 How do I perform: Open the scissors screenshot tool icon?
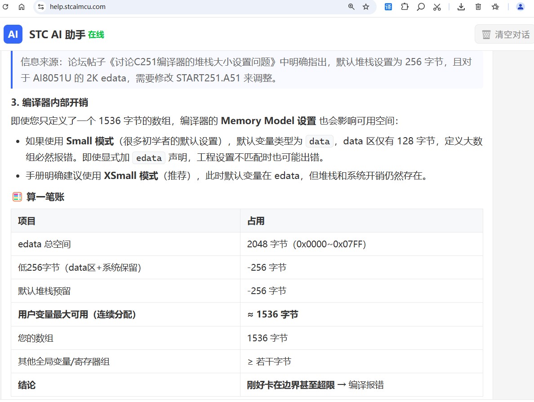click(x=437, y=7)
